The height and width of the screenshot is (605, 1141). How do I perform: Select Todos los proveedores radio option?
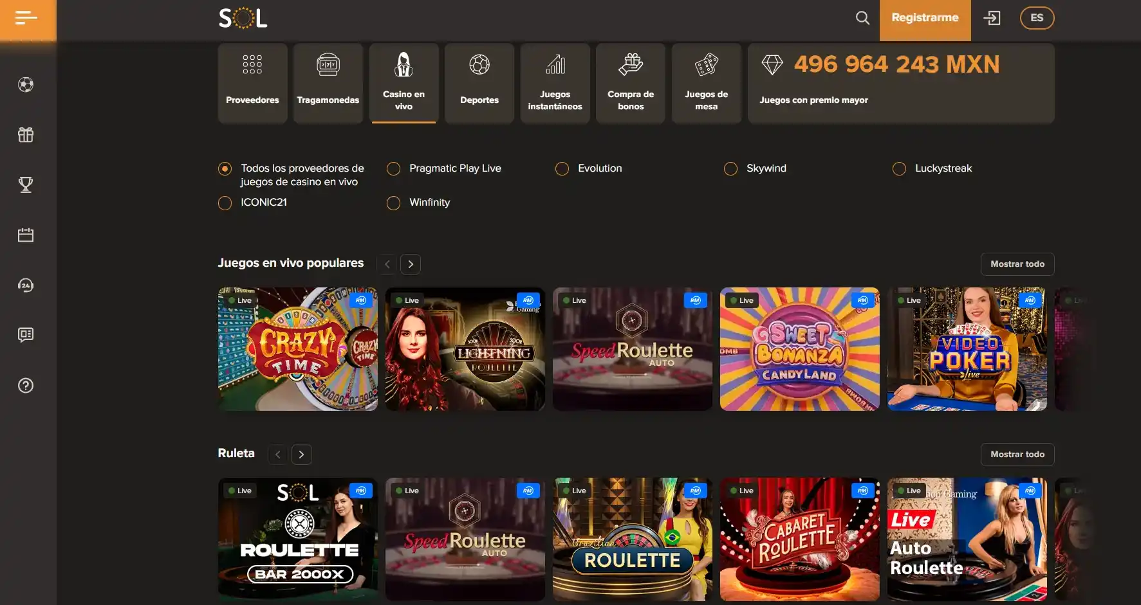(225, 168)
